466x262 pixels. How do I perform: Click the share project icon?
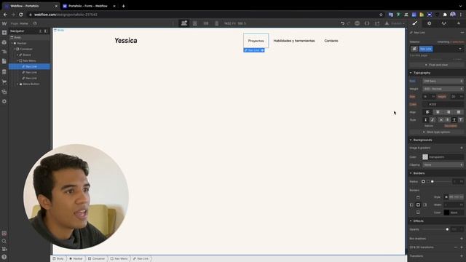[377, 23]
